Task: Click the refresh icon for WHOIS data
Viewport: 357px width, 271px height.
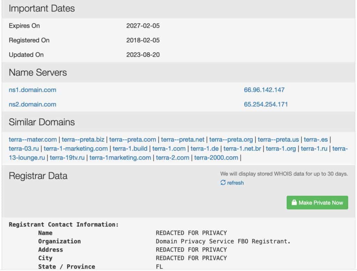Action: tap(223, 183)
